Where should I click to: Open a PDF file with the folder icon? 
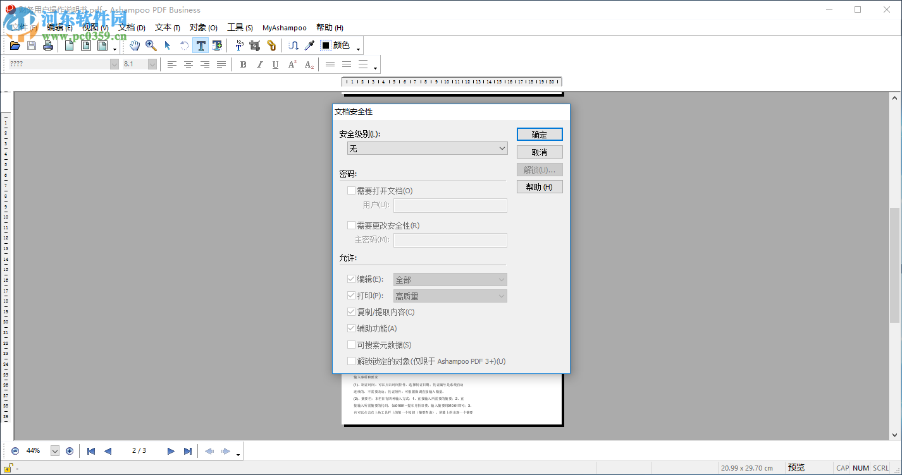point(15,45)
